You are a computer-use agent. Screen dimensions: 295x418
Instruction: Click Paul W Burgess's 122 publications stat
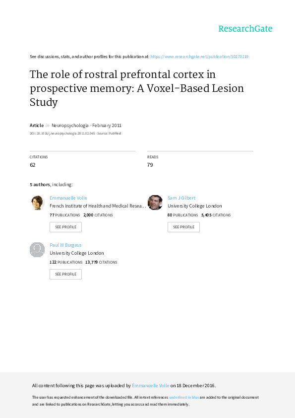click(66, 262)
